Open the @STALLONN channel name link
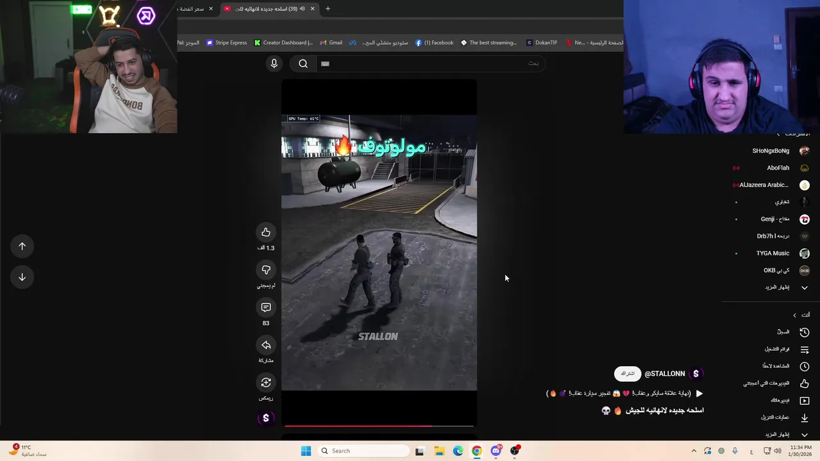 [x=665, y=373]
